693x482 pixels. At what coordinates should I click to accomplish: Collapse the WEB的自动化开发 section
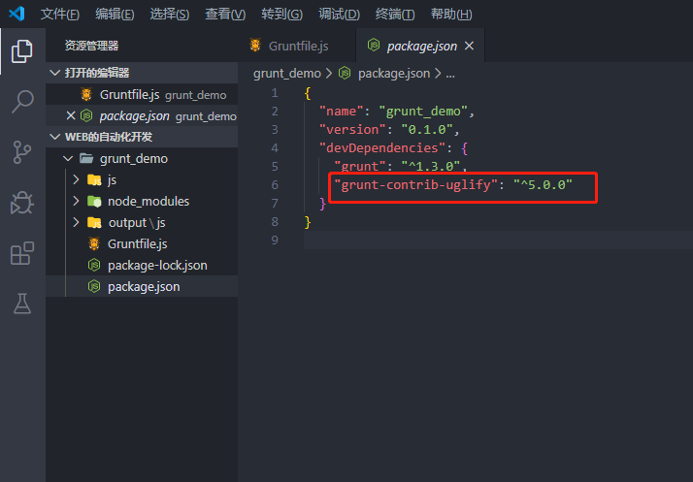[x=54, y=137]
